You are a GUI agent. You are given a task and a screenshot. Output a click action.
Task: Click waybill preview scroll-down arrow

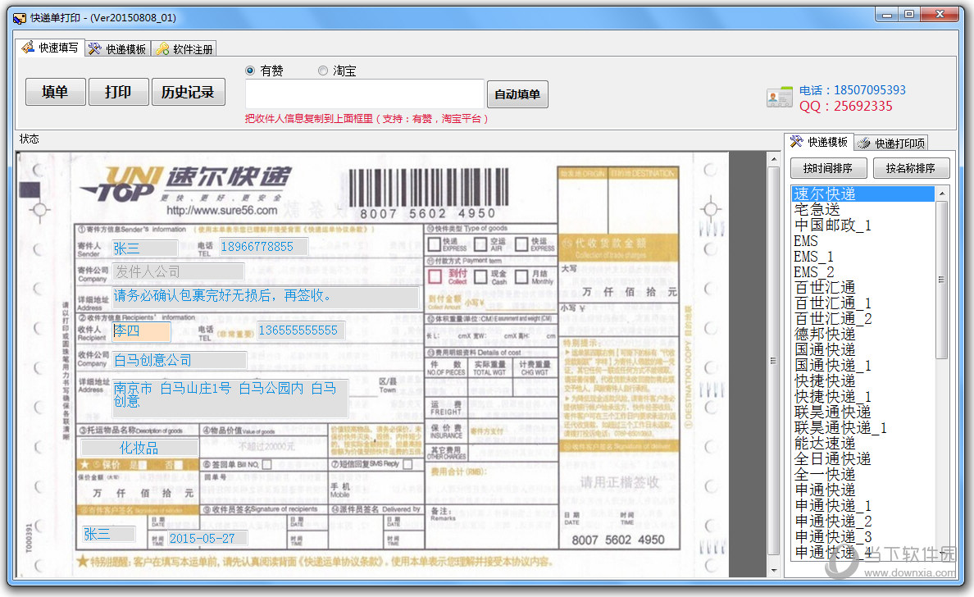click(773, 570)
